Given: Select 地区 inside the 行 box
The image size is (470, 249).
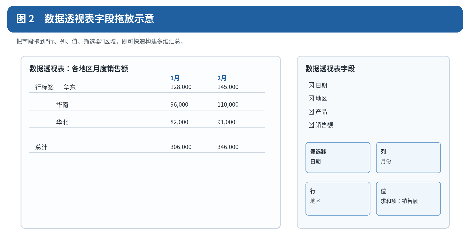Looking at the screenshot, I should [315, 201].
